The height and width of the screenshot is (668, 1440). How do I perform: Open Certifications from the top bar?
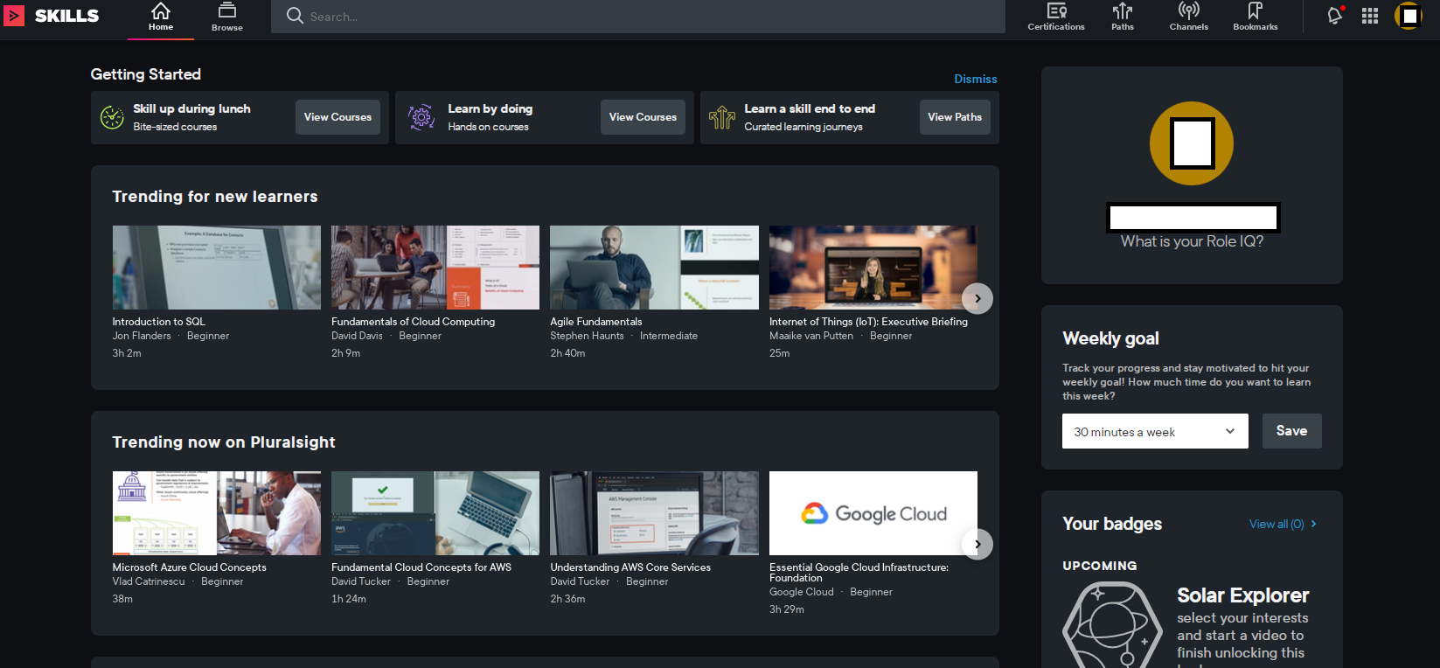coord(1056,17)
